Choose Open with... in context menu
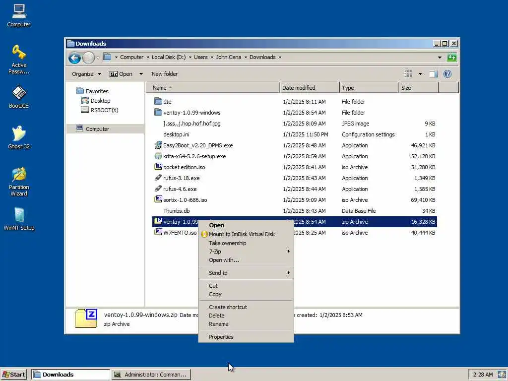Viewport: 508px width, 381px height. point(246,260)
